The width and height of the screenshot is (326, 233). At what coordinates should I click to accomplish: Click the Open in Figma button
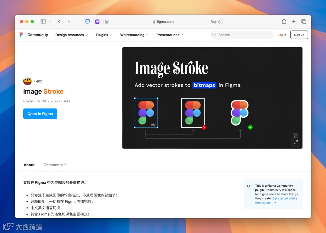40,114
